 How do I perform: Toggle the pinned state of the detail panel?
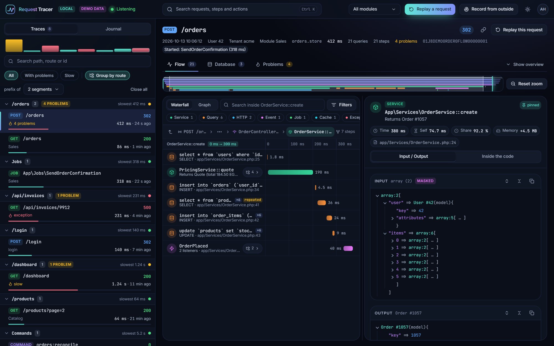pyautogui.click(x=530, y=105)
